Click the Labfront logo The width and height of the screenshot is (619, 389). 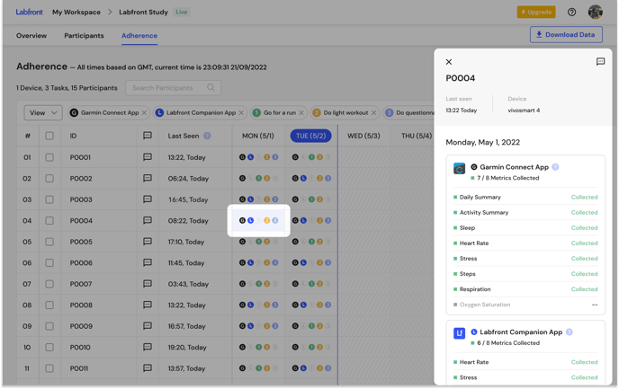click(x=29, y=12)
